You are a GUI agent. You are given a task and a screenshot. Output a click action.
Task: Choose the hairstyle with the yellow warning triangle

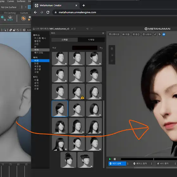click(77, 92)
